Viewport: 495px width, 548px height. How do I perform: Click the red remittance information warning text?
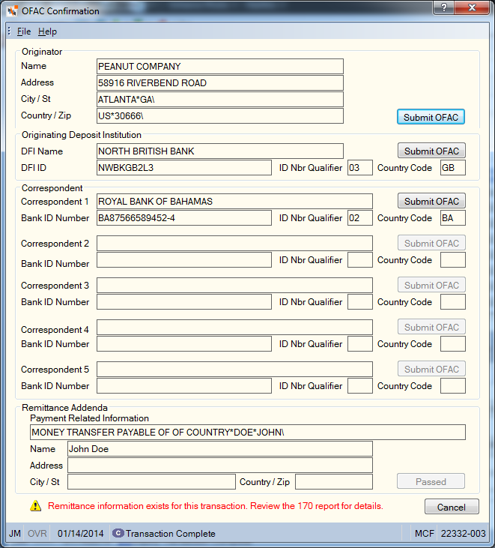click(x=216, y=506)
